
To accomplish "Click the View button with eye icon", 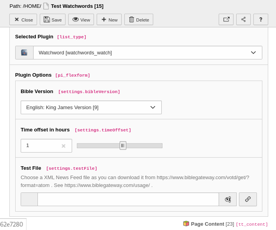I will point(81,20).
